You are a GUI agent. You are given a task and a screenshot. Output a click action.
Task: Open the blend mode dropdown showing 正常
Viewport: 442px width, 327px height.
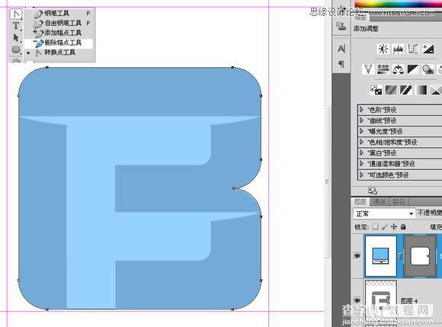click(384, 213)
